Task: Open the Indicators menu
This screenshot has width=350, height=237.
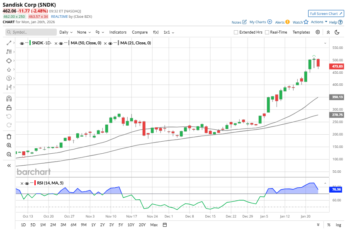Action: tap(118, 32)
